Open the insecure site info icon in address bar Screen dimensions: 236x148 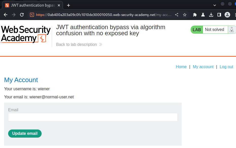(32, 15)
